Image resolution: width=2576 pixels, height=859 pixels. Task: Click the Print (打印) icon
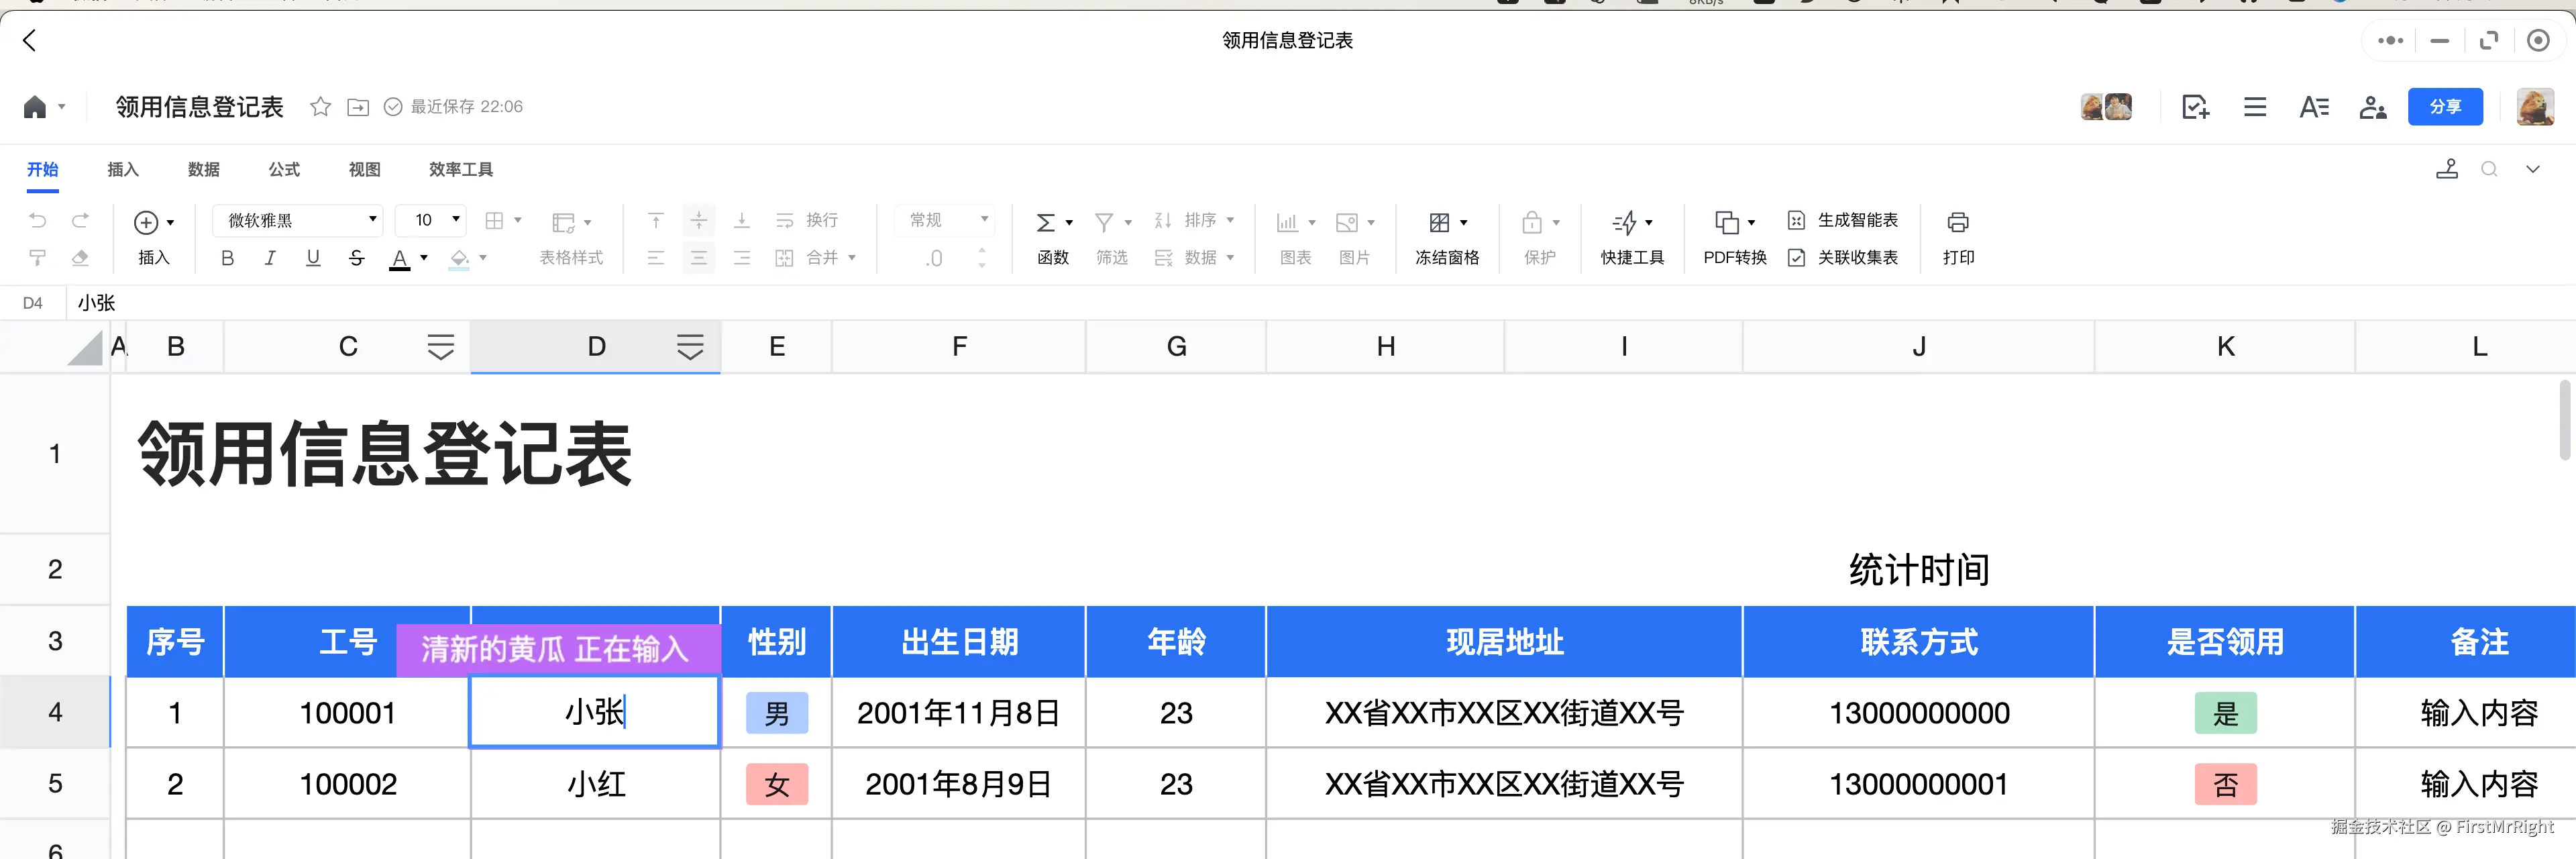pos(1957,222)
